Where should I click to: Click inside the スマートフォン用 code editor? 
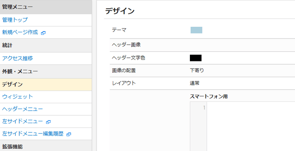251,126
